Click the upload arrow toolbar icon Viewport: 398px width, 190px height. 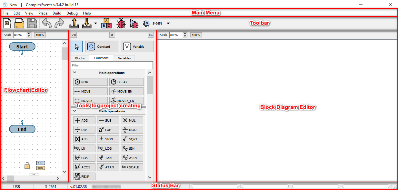click(x=75, y=24)
